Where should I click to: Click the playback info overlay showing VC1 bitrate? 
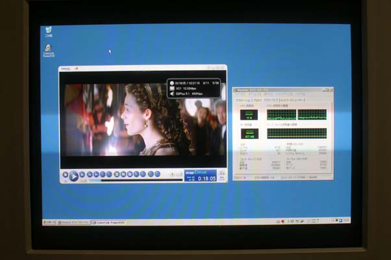[x=194, y=88]
